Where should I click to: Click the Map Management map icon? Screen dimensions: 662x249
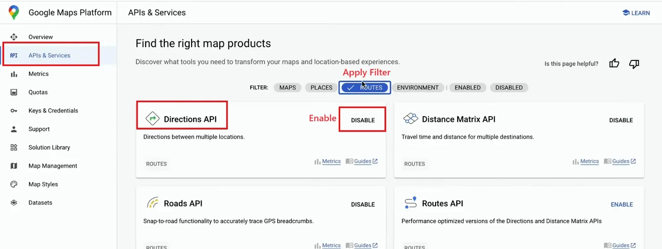pyautogui.click(x=14, y=166)
